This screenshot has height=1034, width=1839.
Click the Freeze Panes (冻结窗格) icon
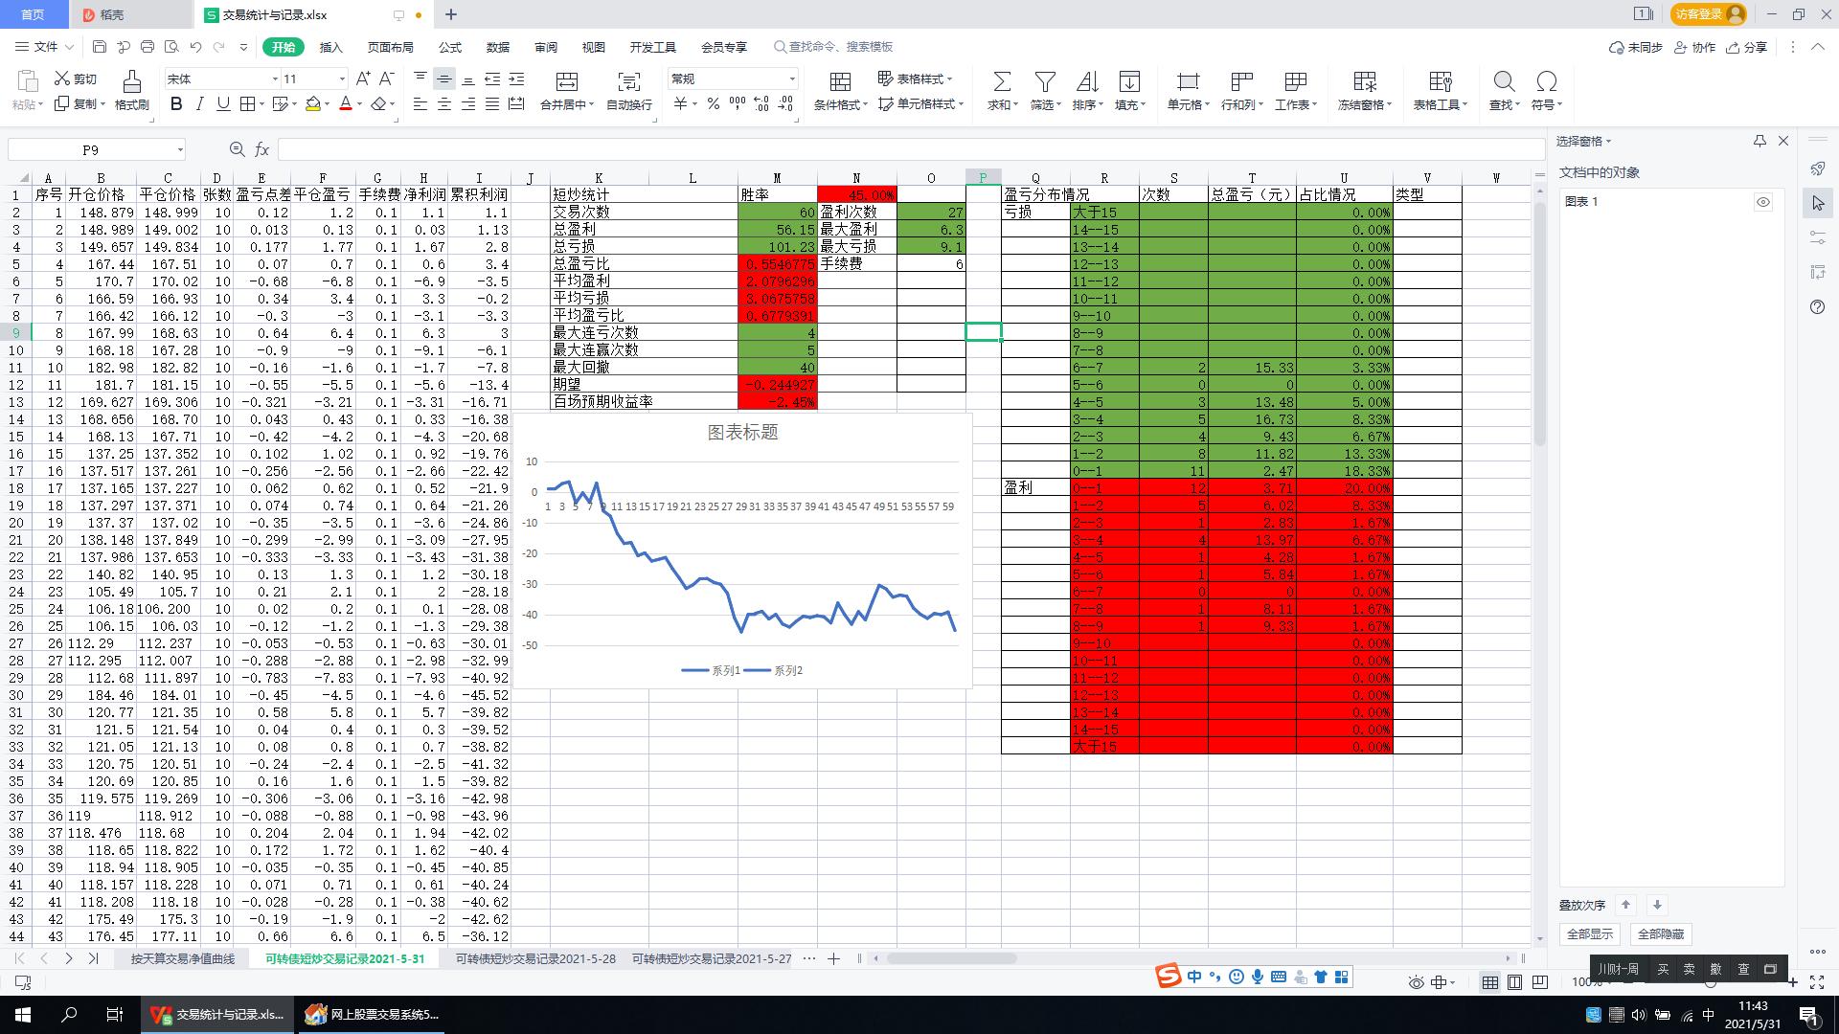[1364, 82]
